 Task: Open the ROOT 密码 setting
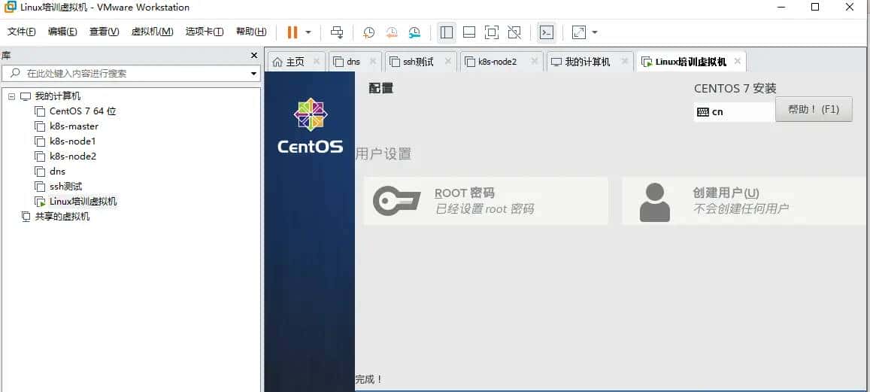coord(486,201)
